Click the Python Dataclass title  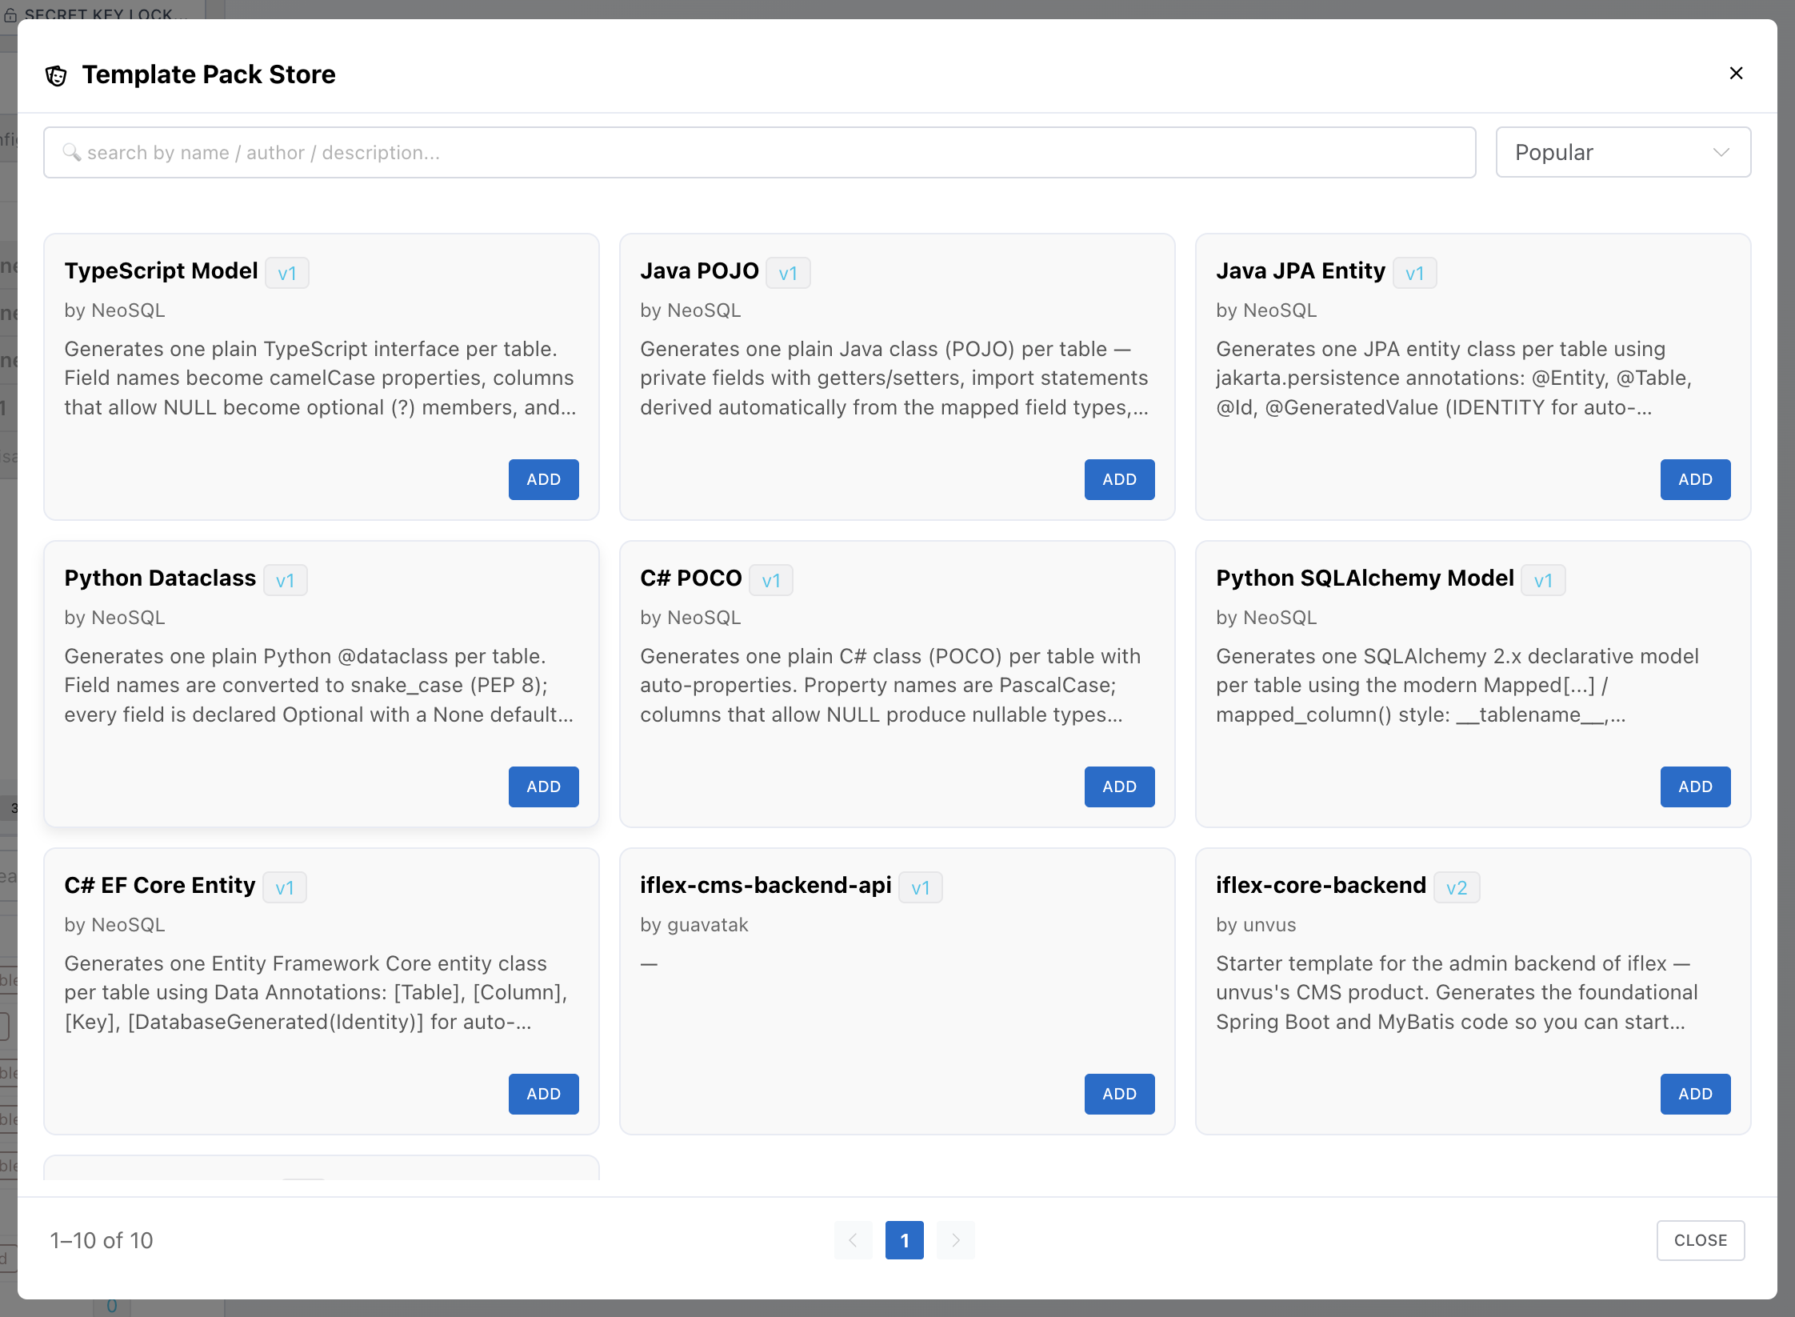pyautogui.click(x=160, y=578)
